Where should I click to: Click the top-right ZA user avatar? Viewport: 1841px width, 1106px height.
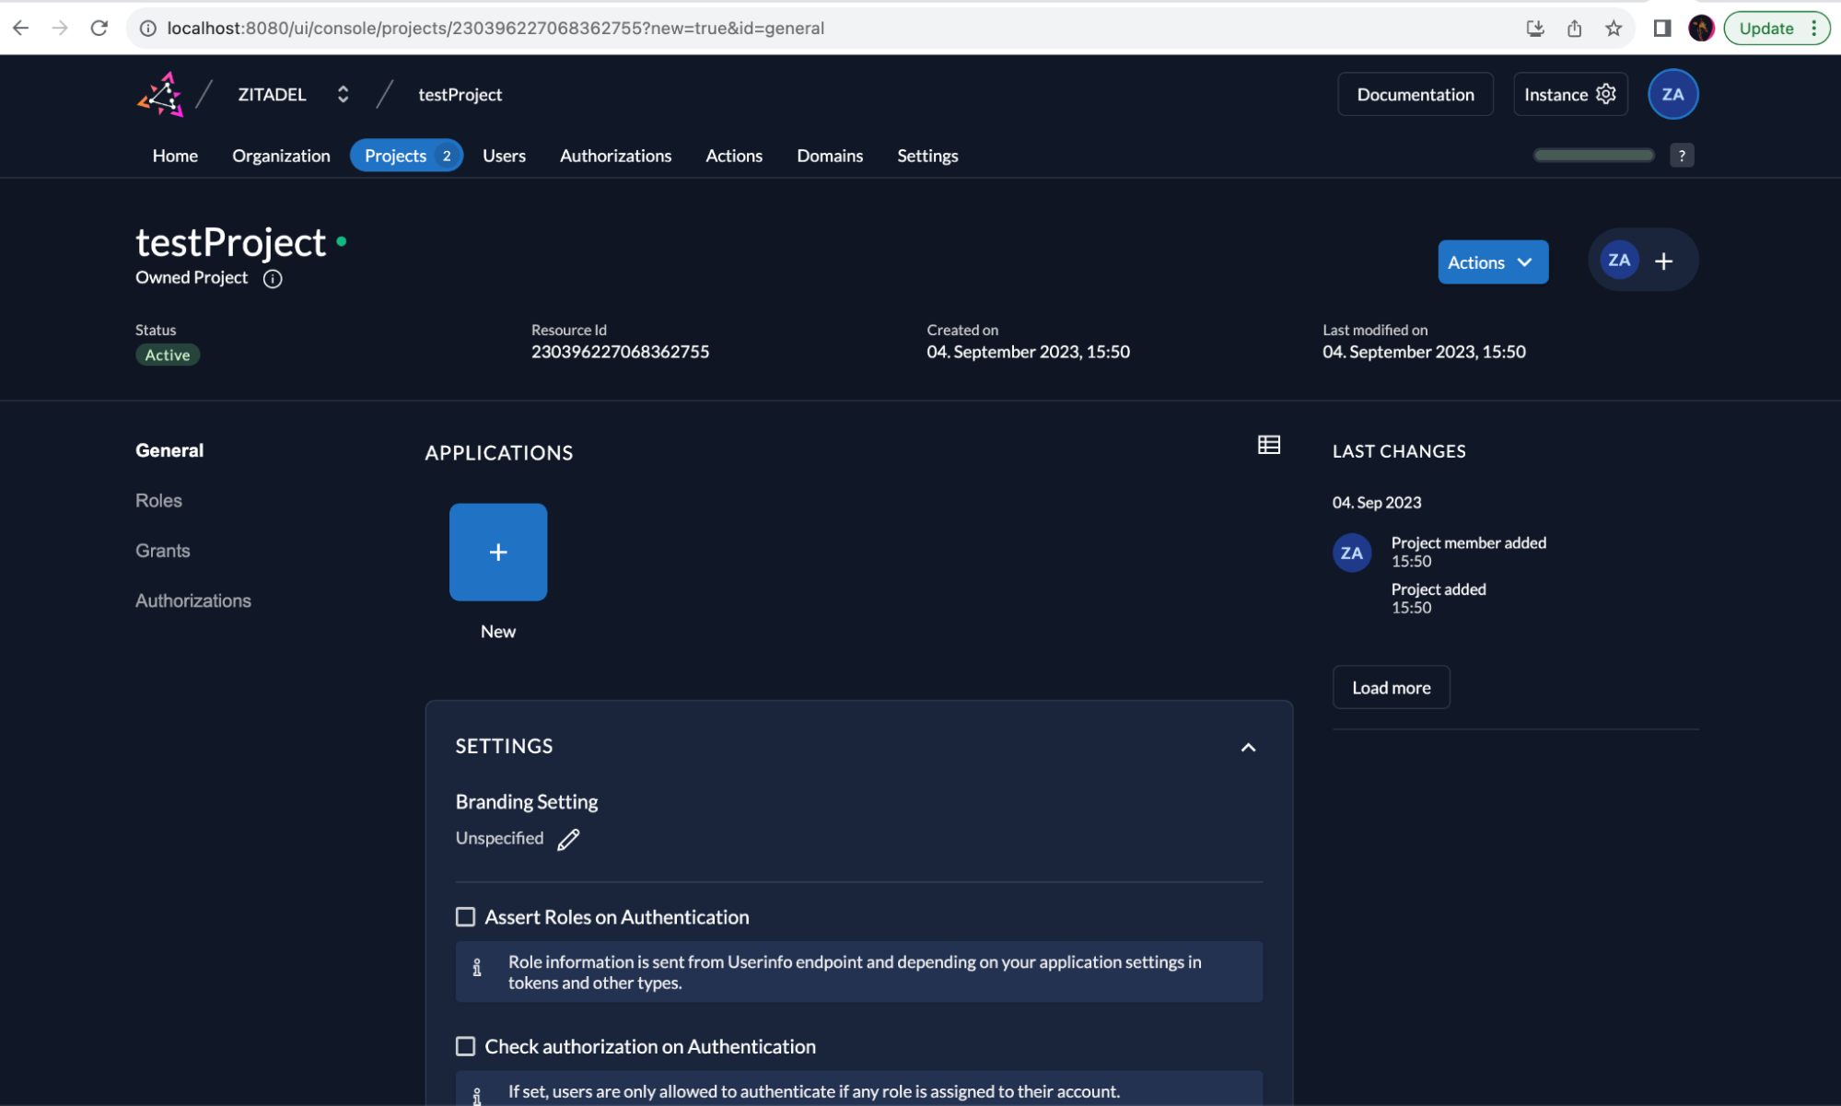[x=1672, y=94]
